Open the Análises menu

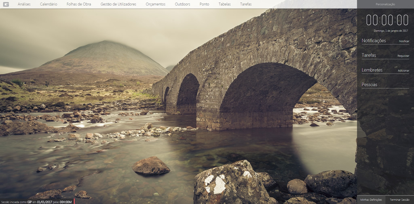24,4
